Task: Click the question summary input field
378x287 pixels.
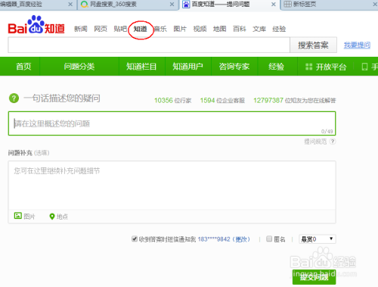Action: [172, 123]
